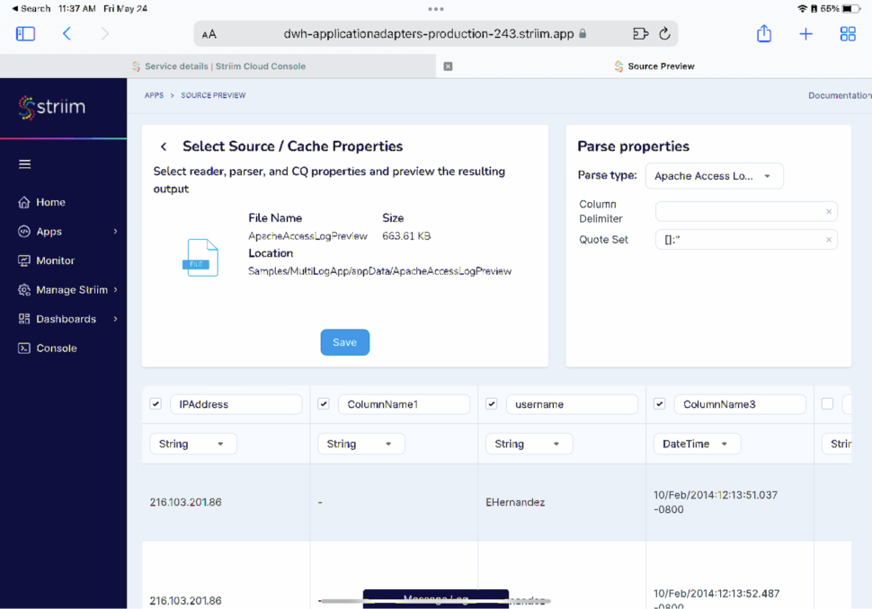
Task: Uncheck the IPAddress column checkbox
Action: [x=156, y=404]
